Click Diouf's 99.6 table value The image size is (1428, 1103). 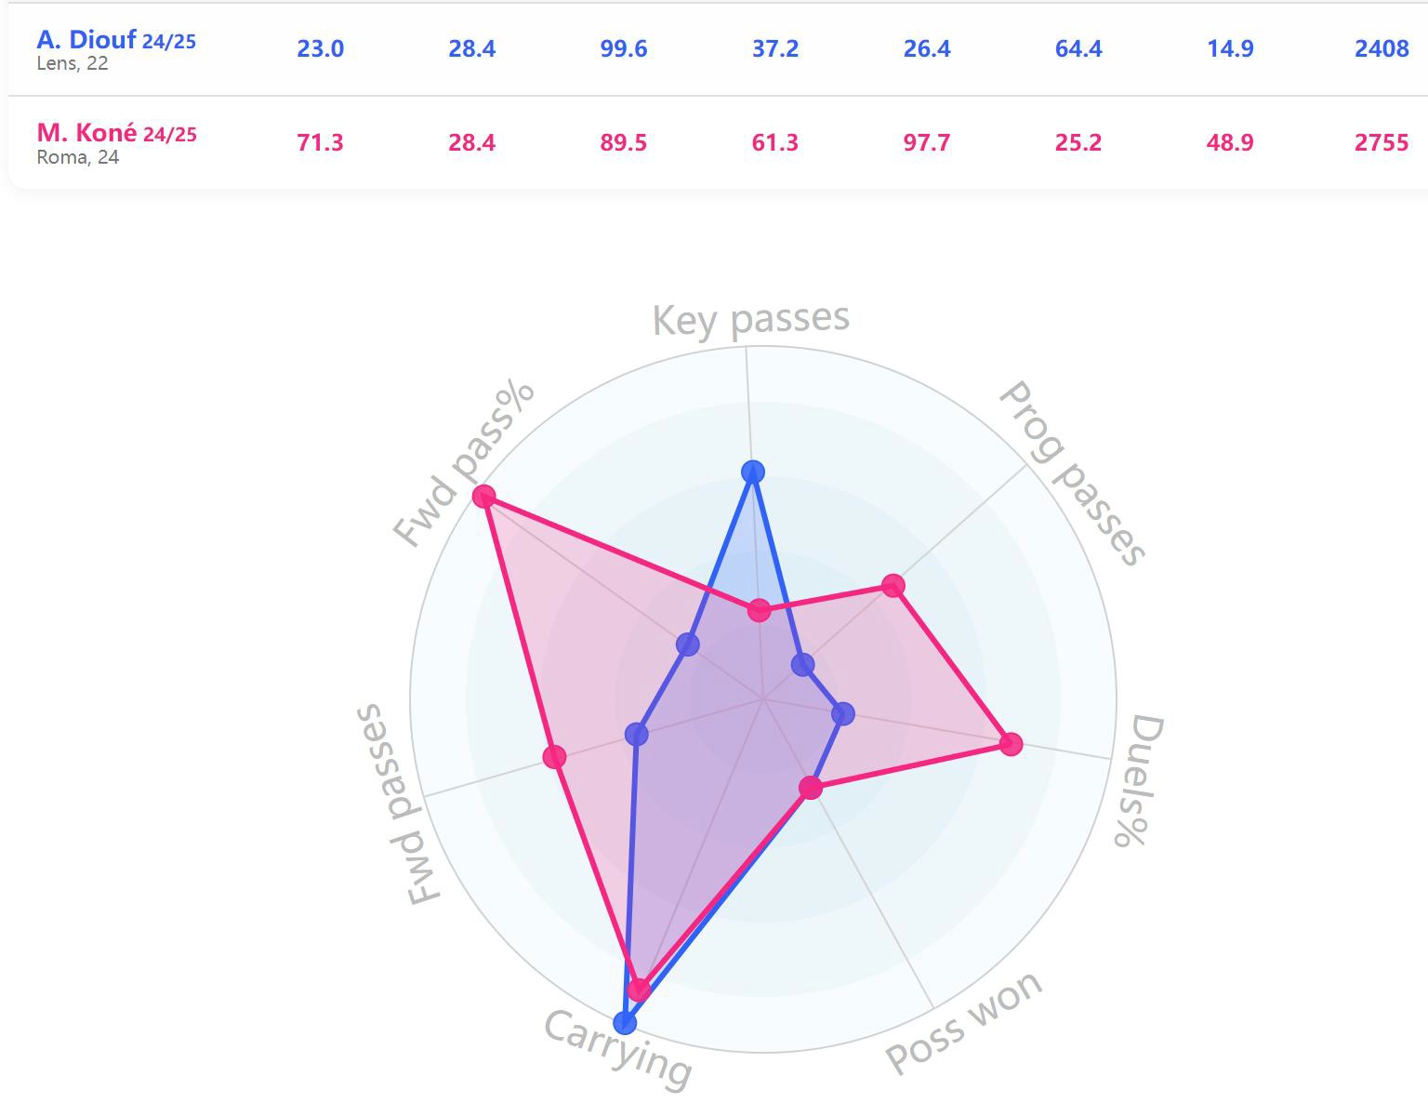click(623, 48)
